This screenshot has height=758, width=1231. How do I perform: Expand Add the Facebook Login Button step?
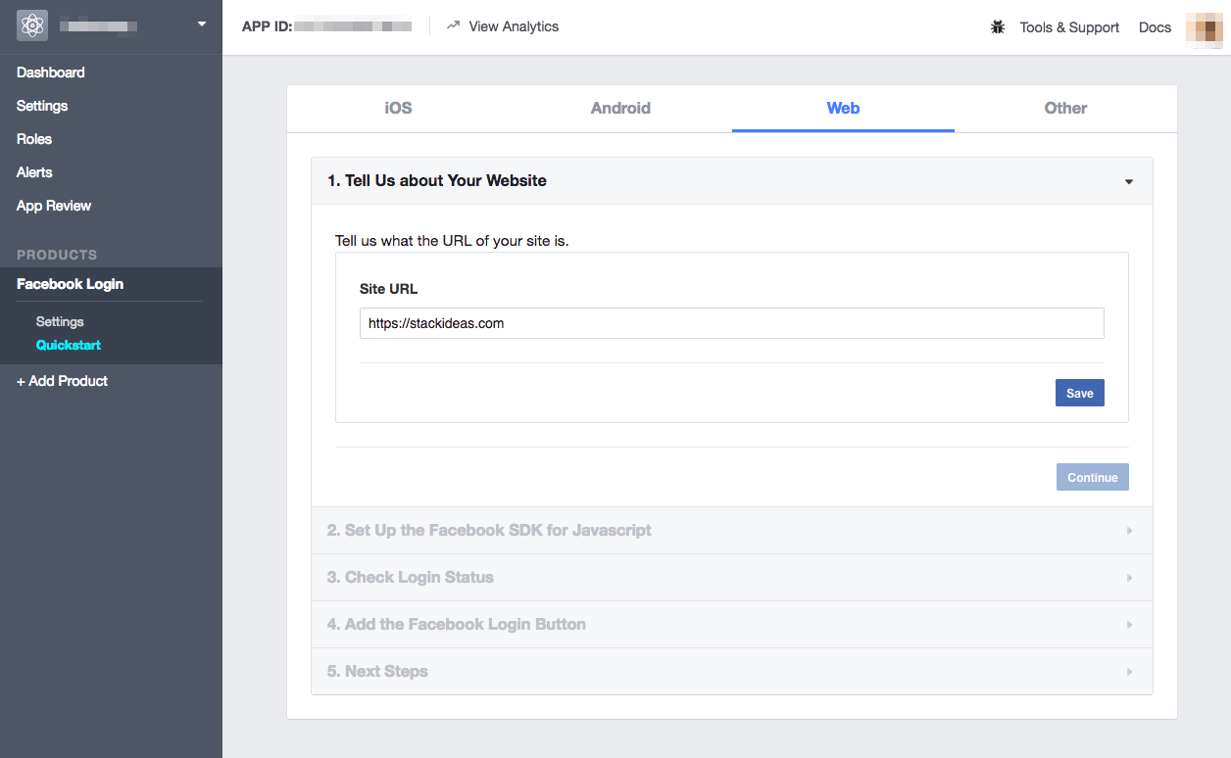click(x=732, y=625)
